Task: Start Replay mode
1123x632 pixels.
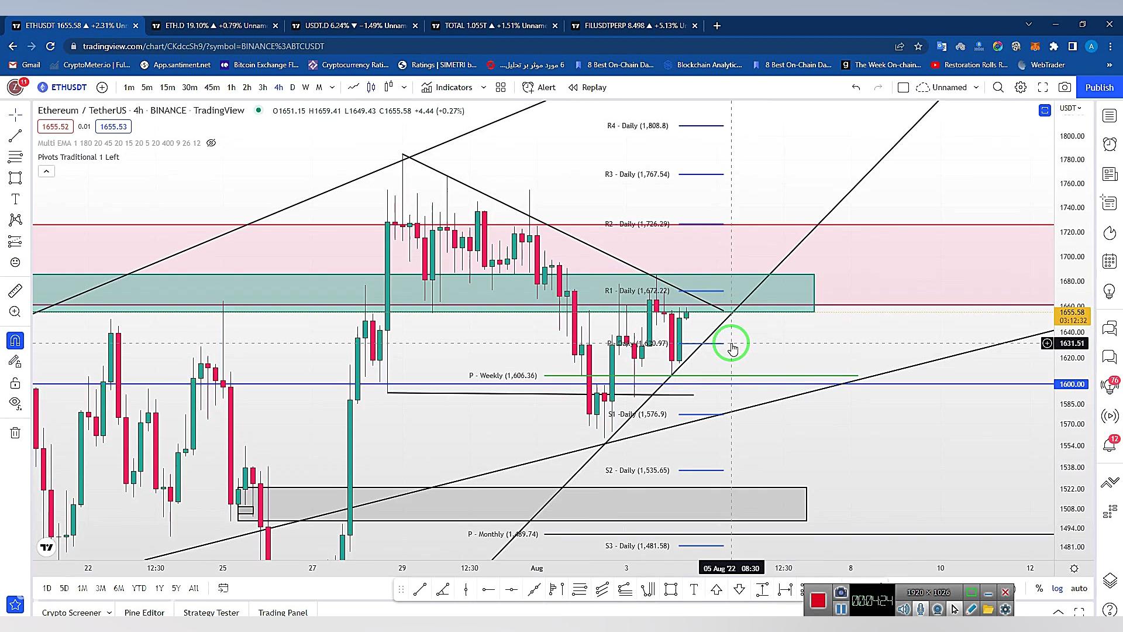Action: 587,87
